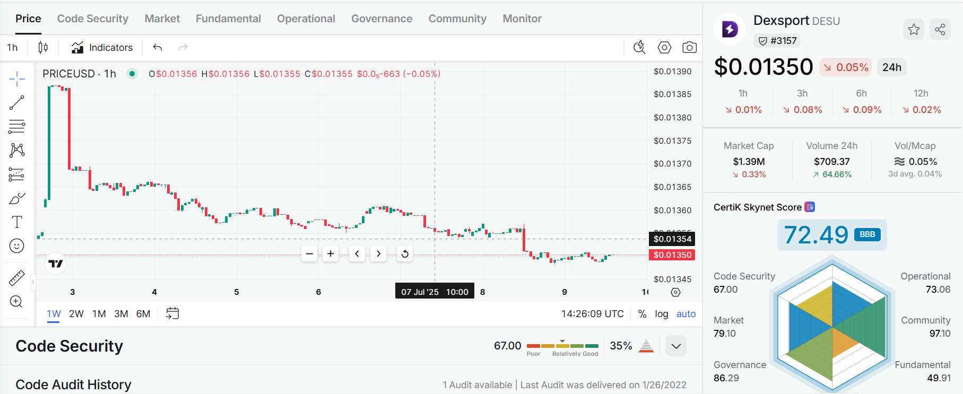The height and width of the screenshot is (394, 963).
Task: Open the Fundamental tab
Action: pos(228,19)
